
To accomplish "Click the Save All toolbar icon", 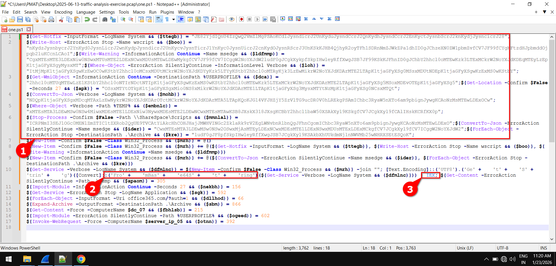I will coord(28,19).
